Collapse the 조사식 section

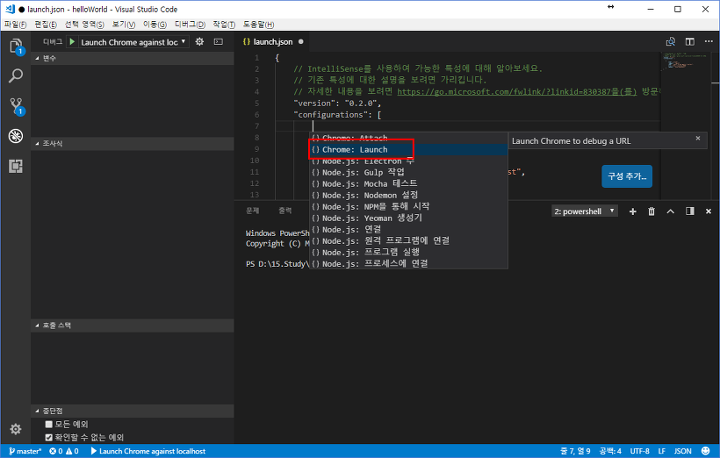[x=133, y=144]
